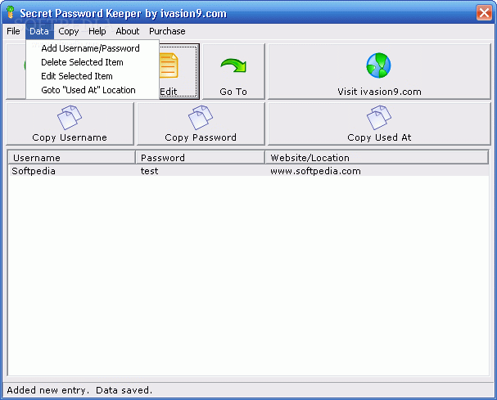Close the Secret Password Keeper window

click(x=484, y=13)
